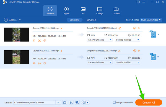166x107 pixels.
Task: Click the Add Files label
Action: [x=13, y=20]
